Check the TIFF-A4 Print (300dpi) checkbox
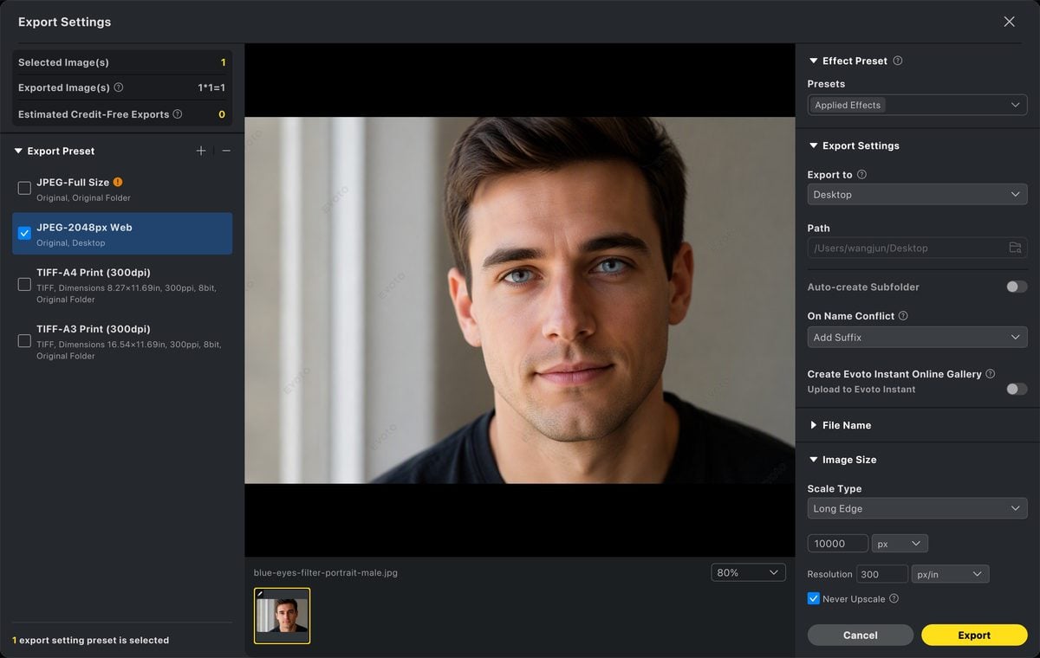Image resolution: width=1040 pixels, height=658 pixels. pyautogui.click(x=24, y=284)
